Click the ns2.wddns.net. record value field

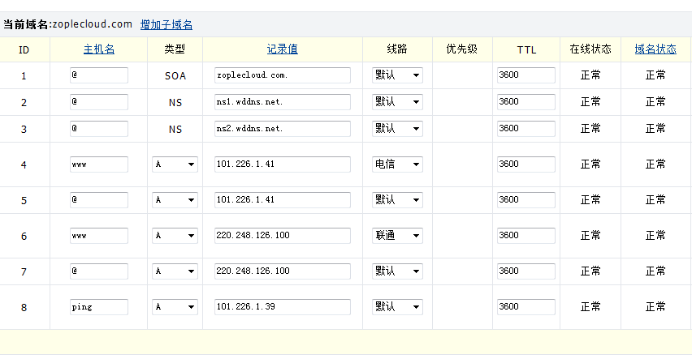pos(282,129)
